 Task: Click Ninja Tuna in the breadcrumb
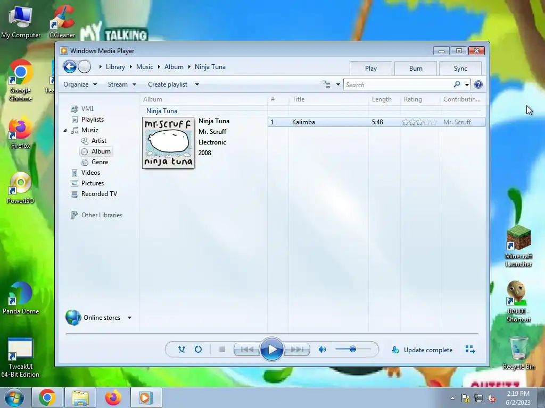coord(210,66)
